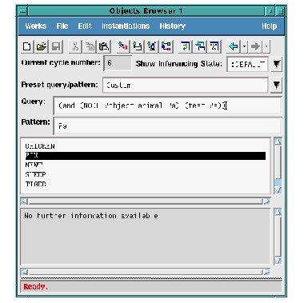Image resolution: width=304 pixels, height=303 pixels.
Task: Open the back history small dropdown arrow
Action: pos(245,46)
